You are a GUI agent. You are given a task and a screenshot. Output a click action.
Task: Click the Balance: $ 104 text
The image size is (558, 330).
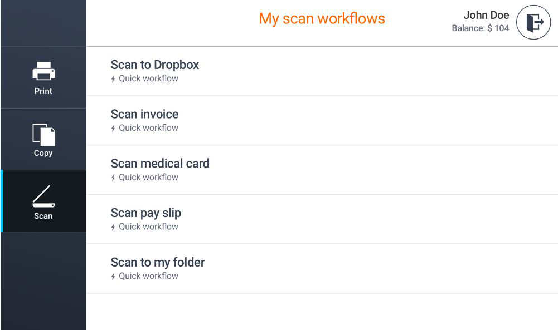pyautogui.click(x=481, y=28)
